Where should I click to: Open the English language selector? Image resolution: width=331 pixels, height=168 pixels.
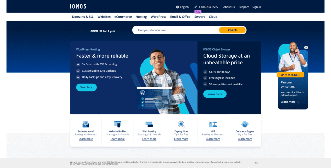click(x=183, y=7)
